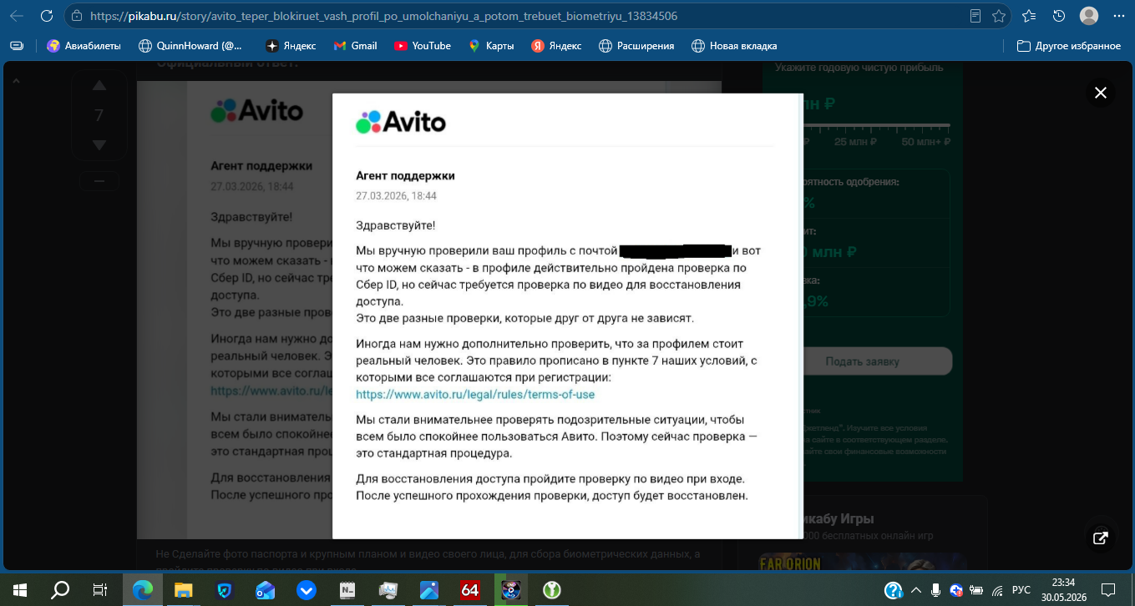Downvote the post with down arrow
The width and height of the screenshot is (1135, 606).
99,145
